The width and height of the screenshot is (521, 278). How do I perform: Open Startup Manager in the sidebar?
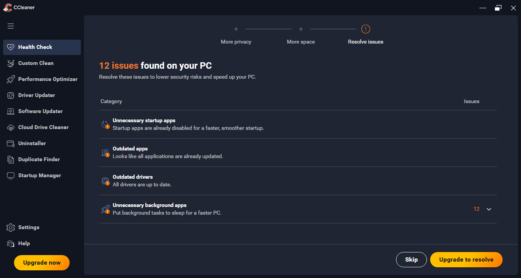click(39, 176)
